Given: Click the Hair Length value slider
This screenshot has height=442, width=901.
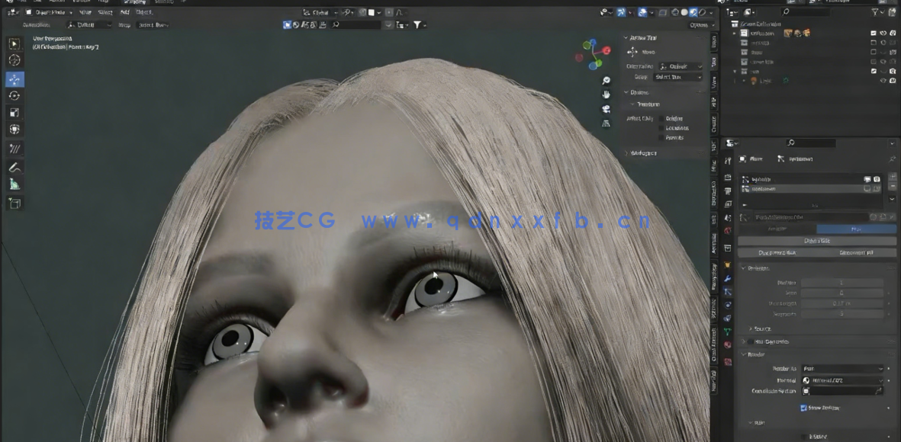Looking at the screenshot, I should click(842, 303).
